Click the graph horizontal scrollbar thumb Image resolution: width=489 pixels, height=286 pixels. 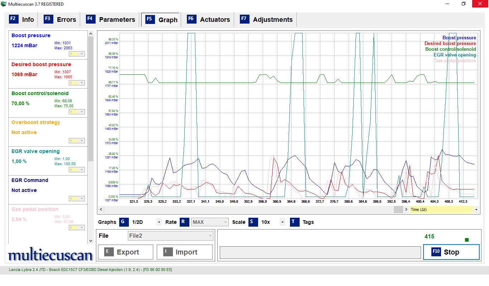tap(398, 209)
